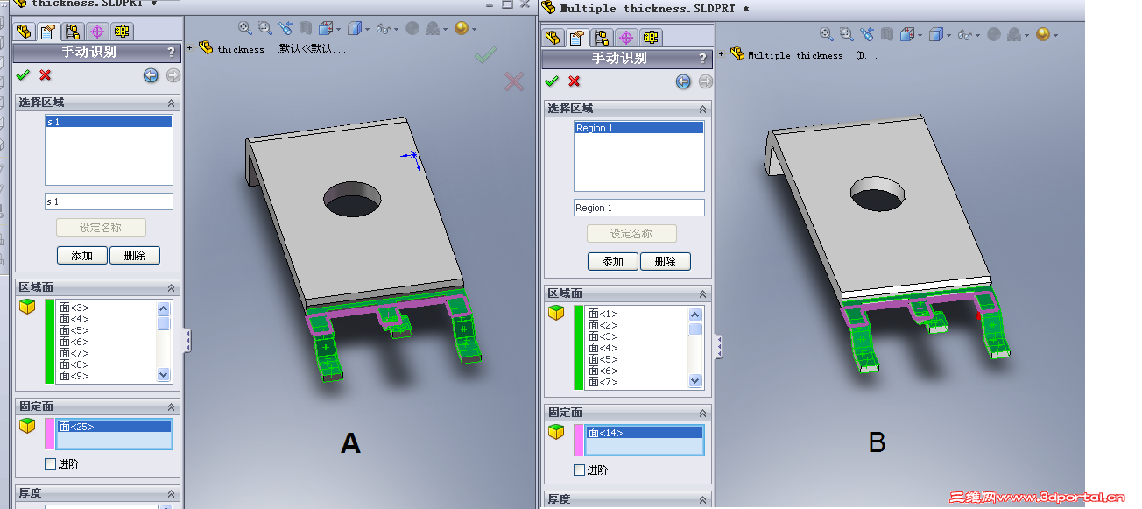Collapse 厚度 section in thickness panel
Image resolution: width=1142 pixels, height=509 pixels.
click(171, 493)
